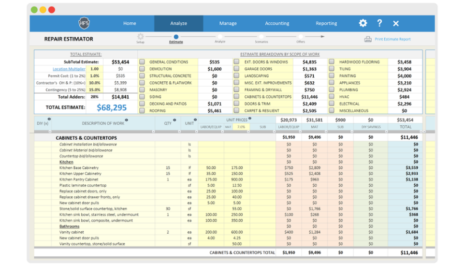The height and width of the screenshot is (267, 464).
Task: Select the Setup gear step icon
Action: (140, 36)
